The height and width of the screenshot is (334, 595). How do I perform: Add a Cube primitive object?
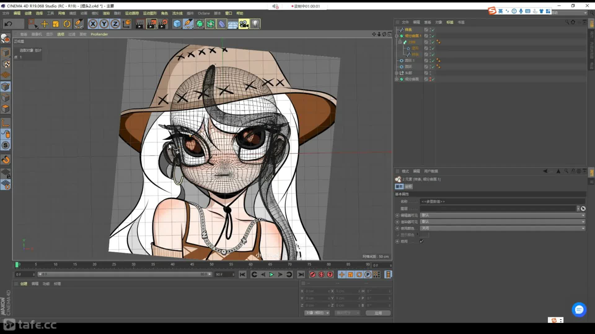177,24
